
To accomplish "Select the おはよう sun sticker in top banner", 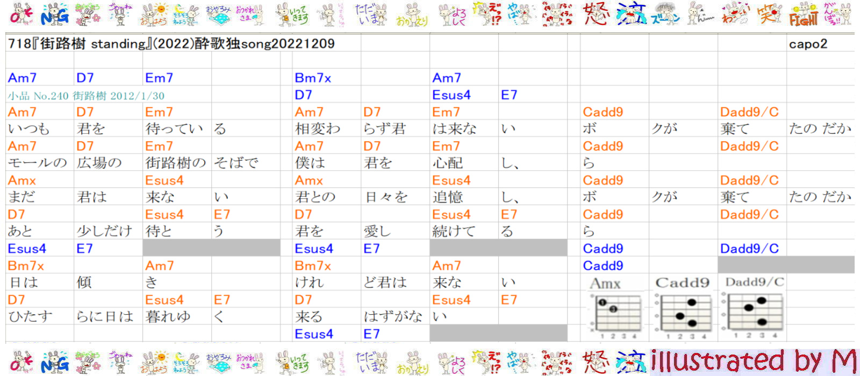I will pos(154,15).
